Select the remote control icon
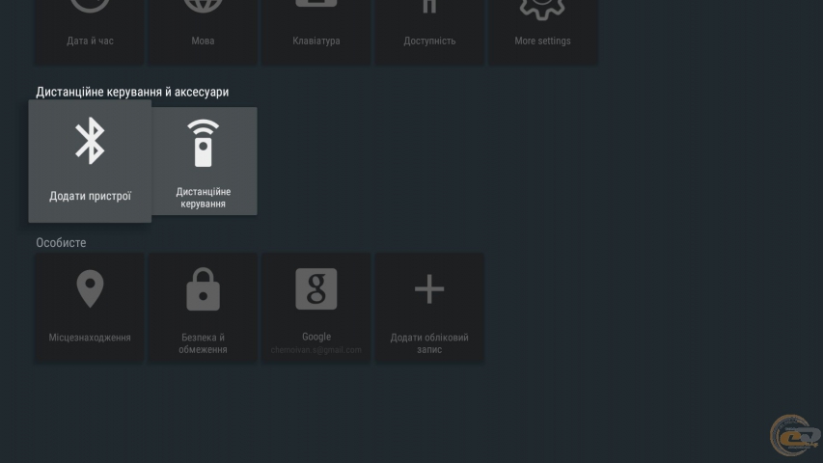823x463 pixels. coord(204,143)
